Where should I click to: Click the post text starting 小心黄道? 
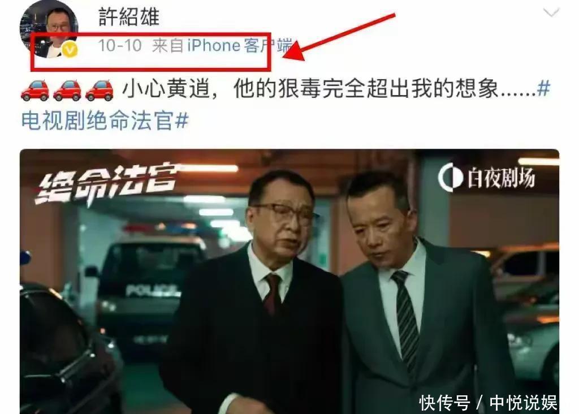click(x=329, y=89)
